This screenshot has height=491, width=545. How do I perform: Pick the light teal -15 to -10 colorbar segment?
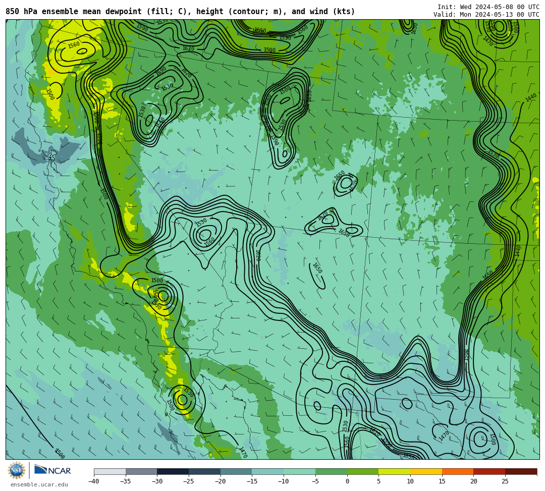tap(268, 471)
